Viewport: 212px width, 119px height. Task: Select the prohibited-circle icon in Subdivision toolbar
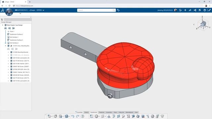(x=152, y=116)
